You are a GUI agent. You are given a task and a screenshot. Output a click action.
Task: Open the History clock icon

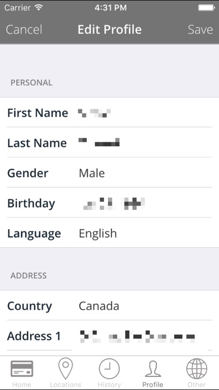109,369
